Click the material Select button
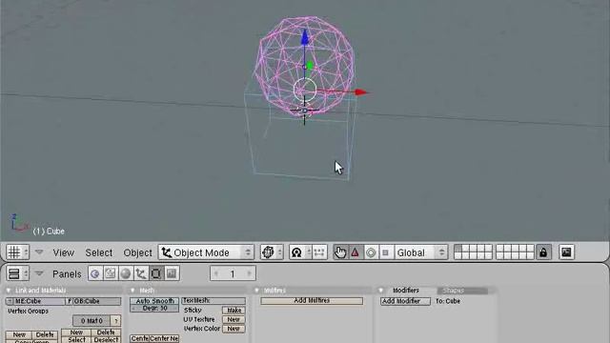Viewport: 610px width, 343px height. point(76,339)
